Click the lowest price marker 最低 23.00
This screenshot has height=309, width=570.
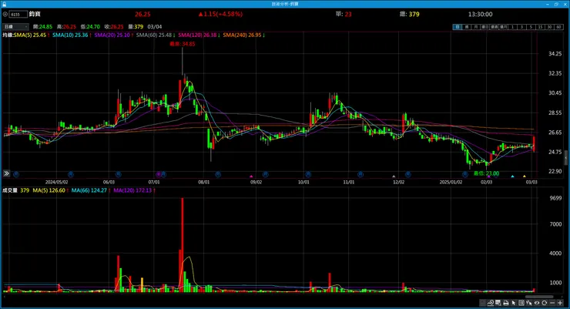tap(486, 173)
